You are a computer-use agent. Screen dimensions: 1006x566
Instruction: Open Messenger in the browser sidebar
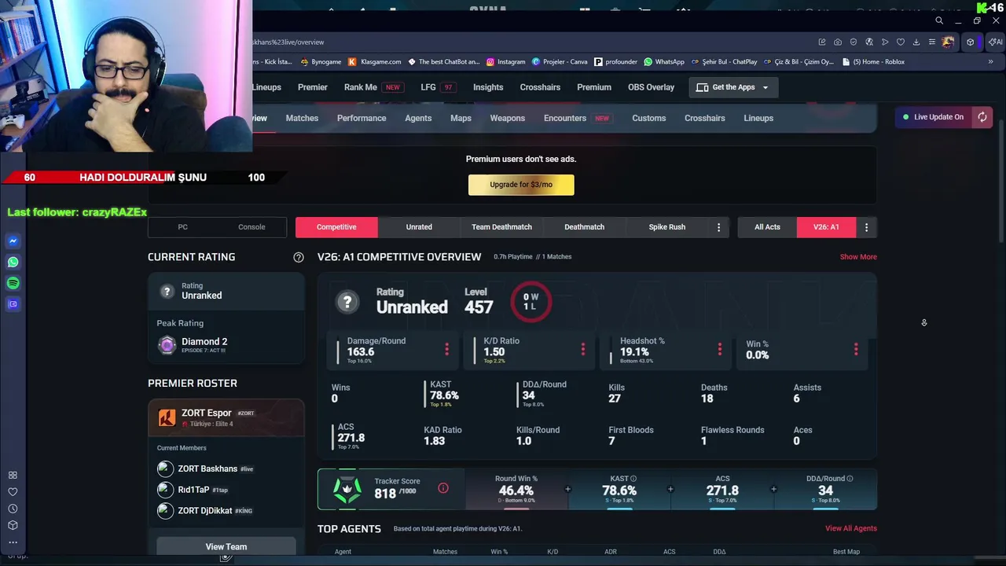[x=13, y=241]
